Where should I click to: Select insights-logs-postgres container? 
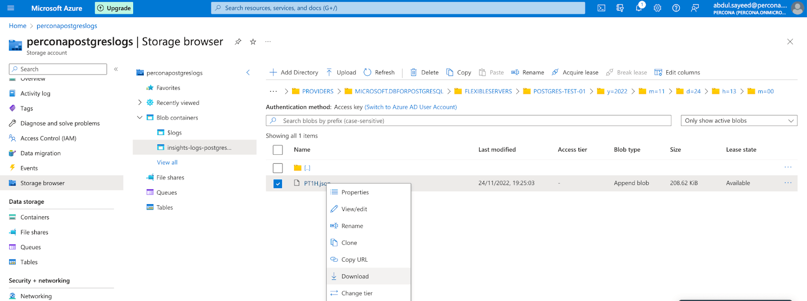click(x=195, y=147)
